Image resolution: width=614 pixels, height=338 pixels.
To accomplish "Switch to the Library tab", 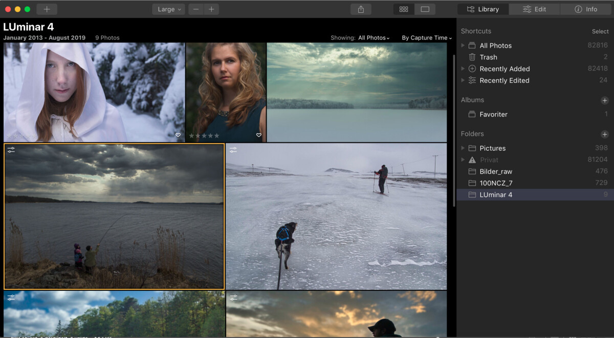I will click(483, 9).
